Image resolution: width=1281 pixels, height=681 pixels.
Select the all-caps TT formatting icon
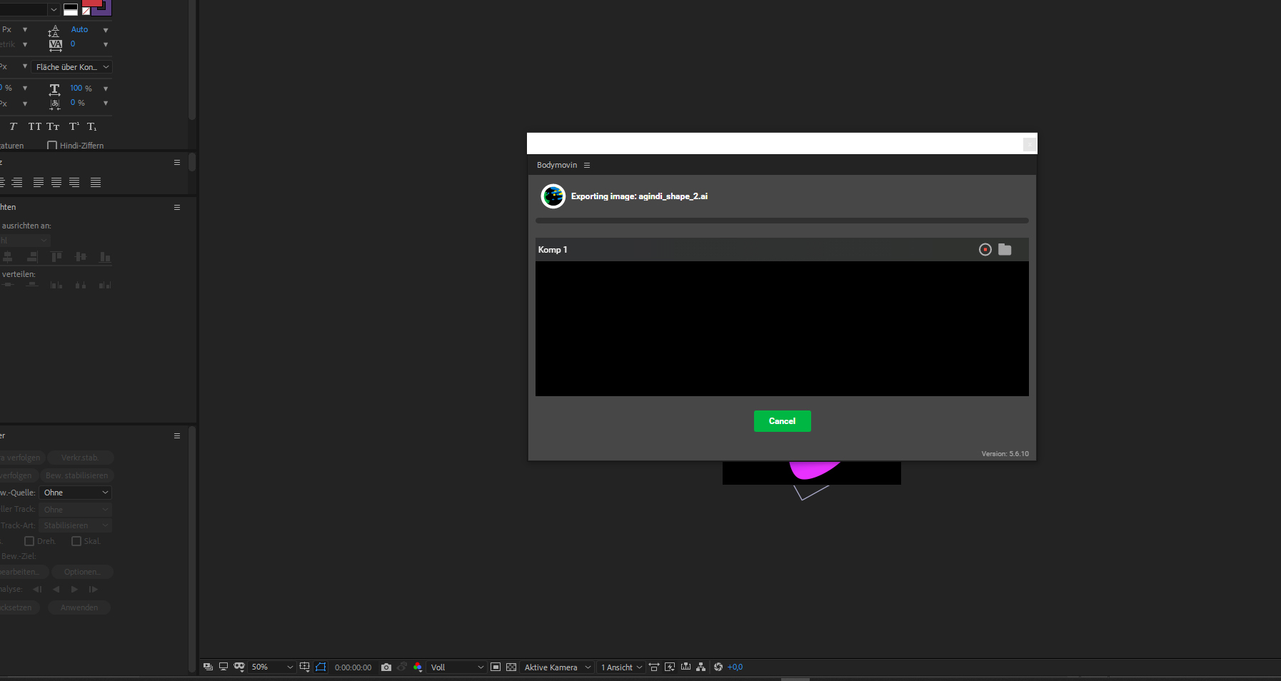(35, 126)
